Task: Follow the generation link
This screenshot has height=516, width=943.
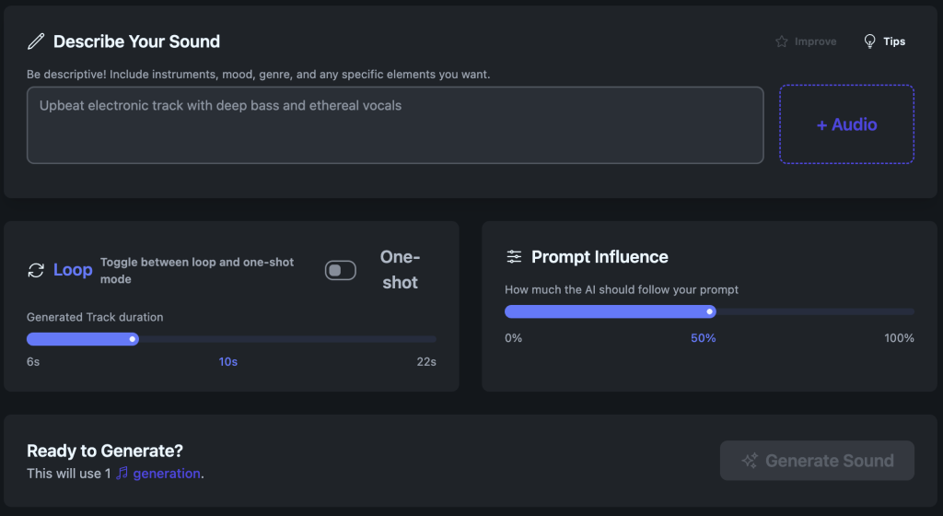Action: click(x=167, y=474)
